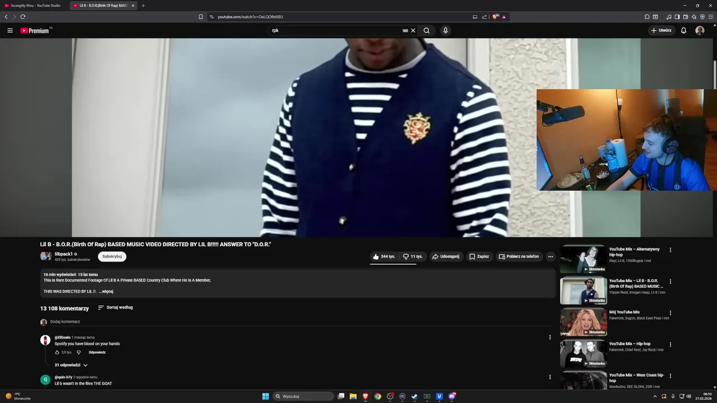717x403 pixels.
Task: Open Brave Wallet icon
Action: (686, 17)
